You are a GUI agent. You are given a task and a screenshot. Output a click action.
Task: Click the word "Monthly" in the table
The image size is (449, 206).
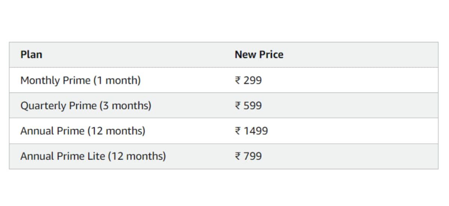click(x=40, y=80)
